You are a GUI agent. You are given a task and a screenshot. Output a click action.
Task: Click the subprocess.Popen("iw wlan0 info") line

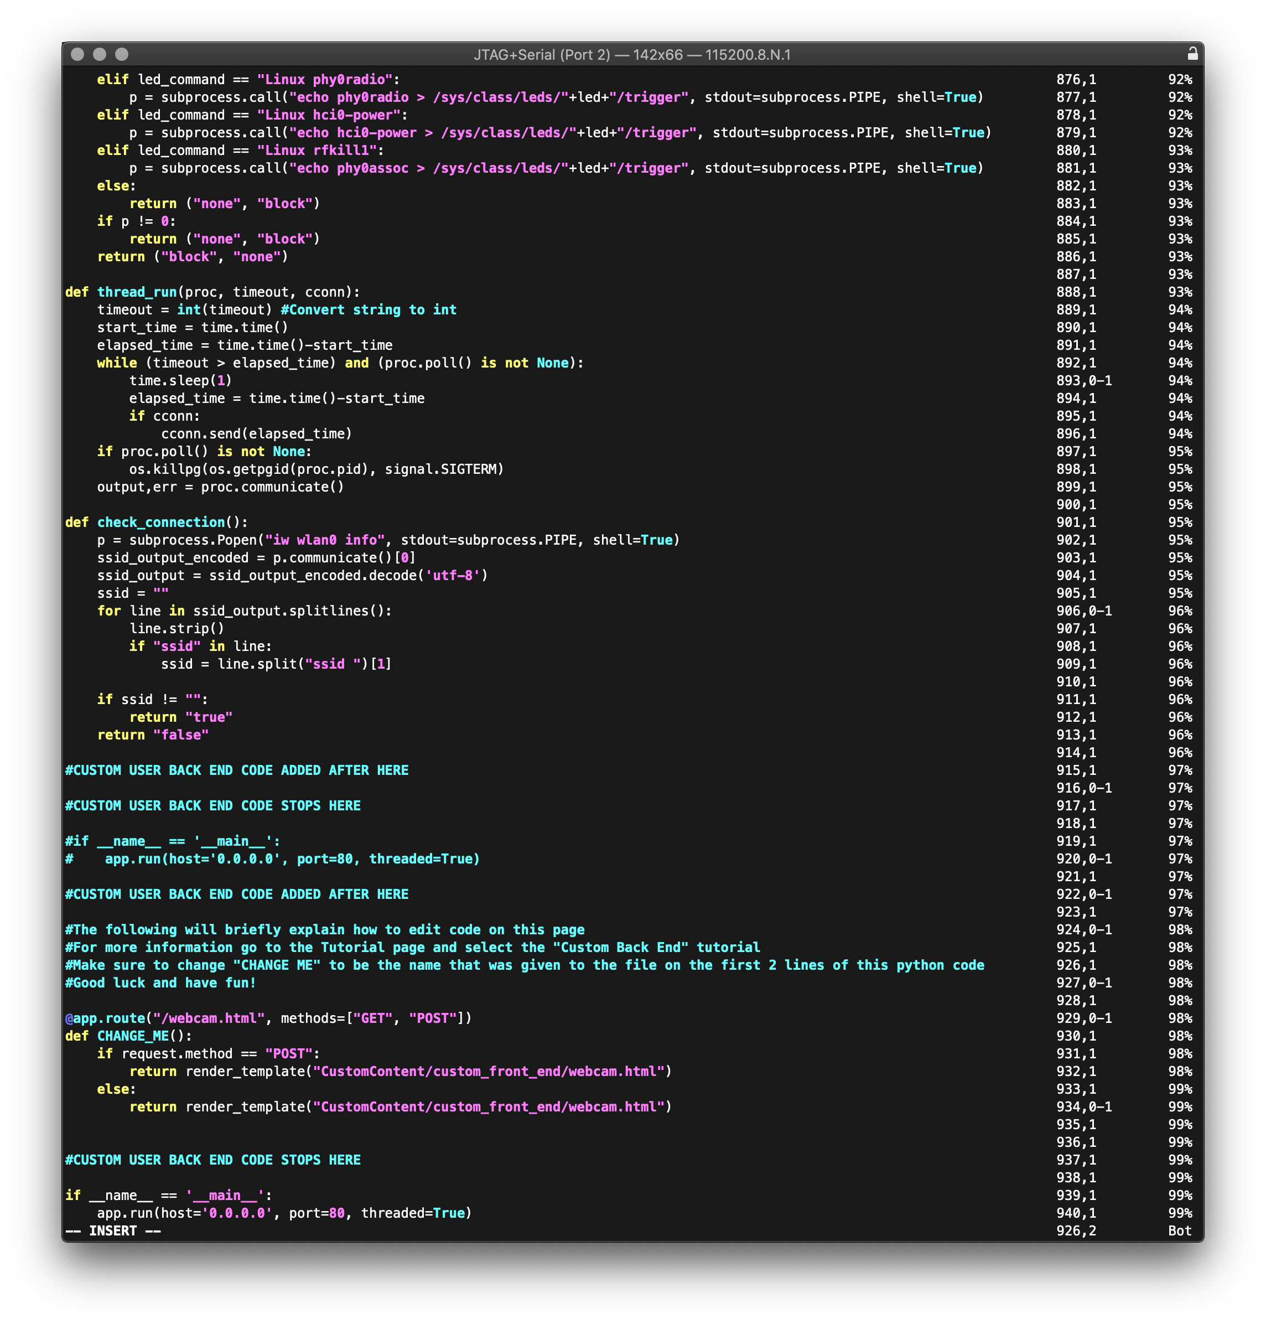(x=388, y=540)
